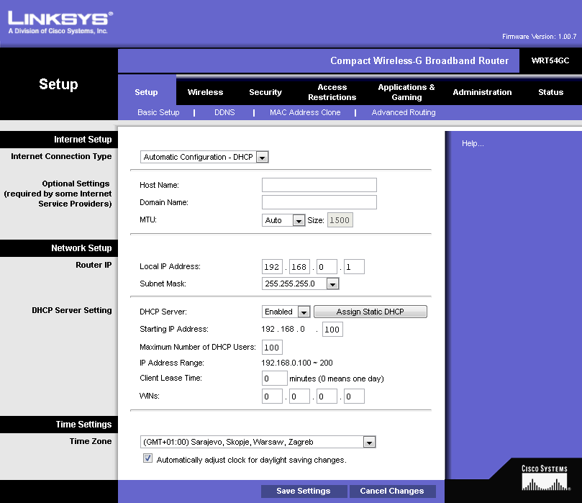Screen dimensions: 582x503
Task: Switch to the Wireless tab
Action: click(206, 91)
